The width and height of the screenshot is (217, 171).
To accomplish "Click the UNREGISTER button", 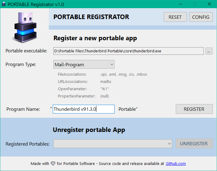I will click(x=194, y=144).
